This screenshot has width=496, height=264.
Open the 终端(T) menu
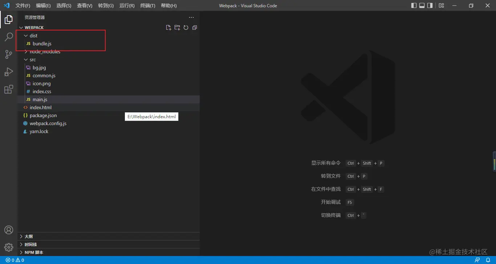148,6
